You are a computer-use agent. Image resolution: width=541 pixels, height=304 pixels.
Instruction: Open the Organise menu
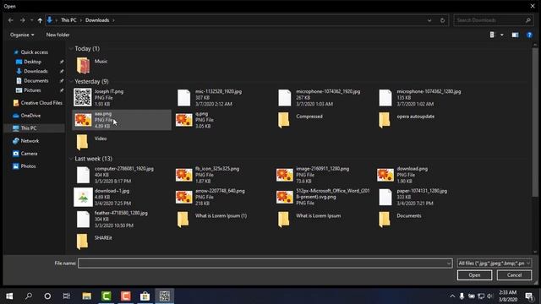point(22,35)
